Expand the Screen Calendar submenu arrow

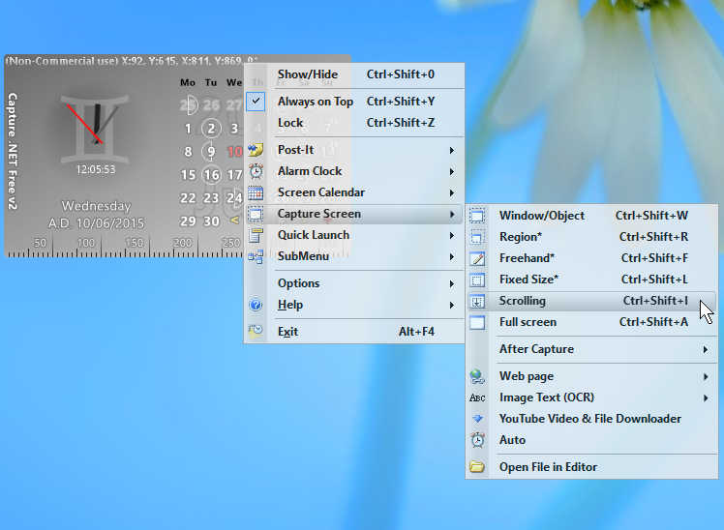tap(452, 192)
